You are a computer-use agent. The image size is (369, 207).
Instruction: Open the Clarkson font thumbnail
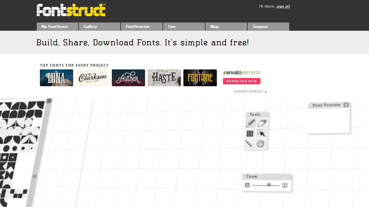[92, 78]
